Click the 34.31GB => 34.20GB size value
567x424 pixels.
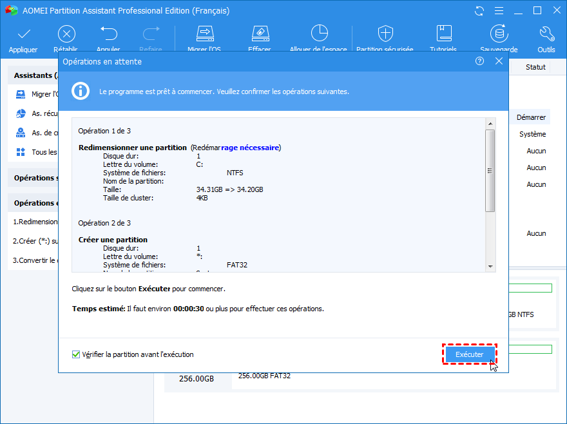tap(229, 189)
